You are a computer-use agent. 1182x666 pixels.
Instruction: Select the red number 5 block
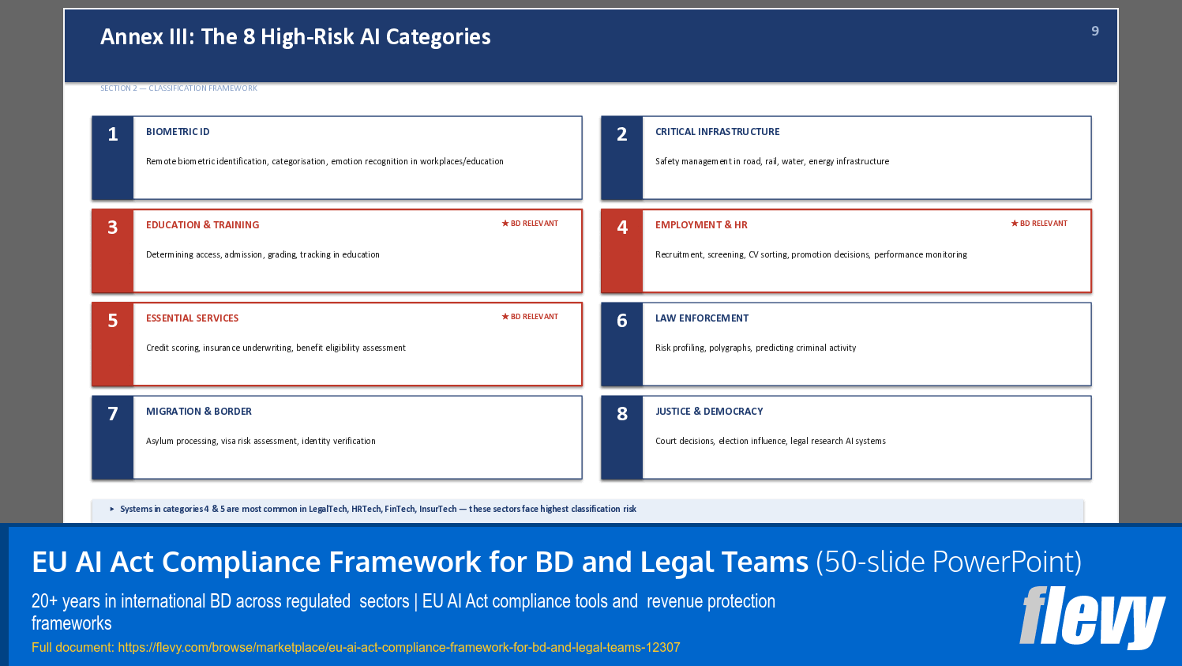pyautogui.click(x=113, y=344)
